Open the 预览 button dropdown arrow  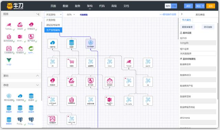(x=203, y=6)
